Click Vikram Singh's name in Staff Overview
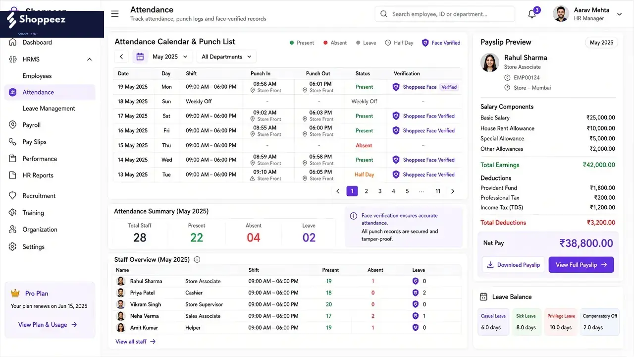Screen dimensions: 634x357 coord(146,304)
